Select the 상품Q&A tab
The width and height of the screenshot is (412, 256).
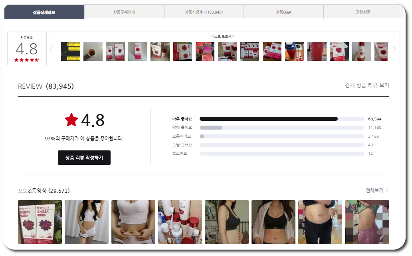(x=283, y=12)
